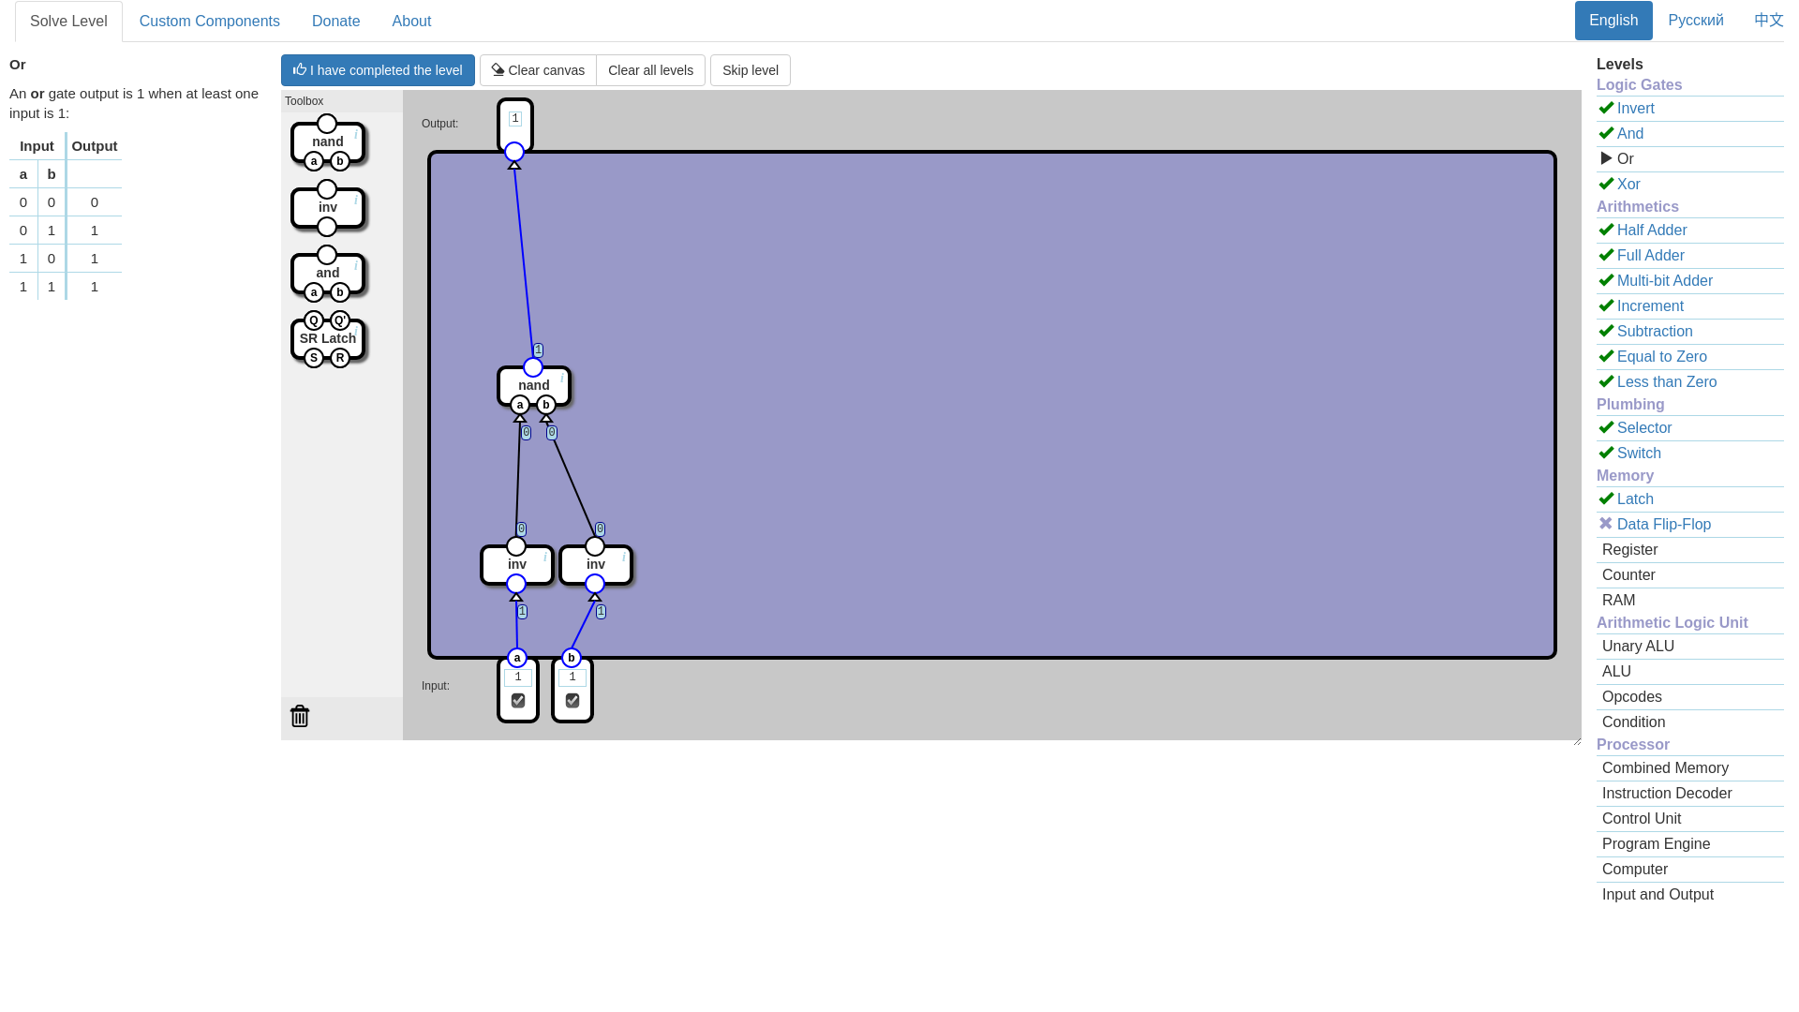Uncheck input b checkbox

point(572,701)
